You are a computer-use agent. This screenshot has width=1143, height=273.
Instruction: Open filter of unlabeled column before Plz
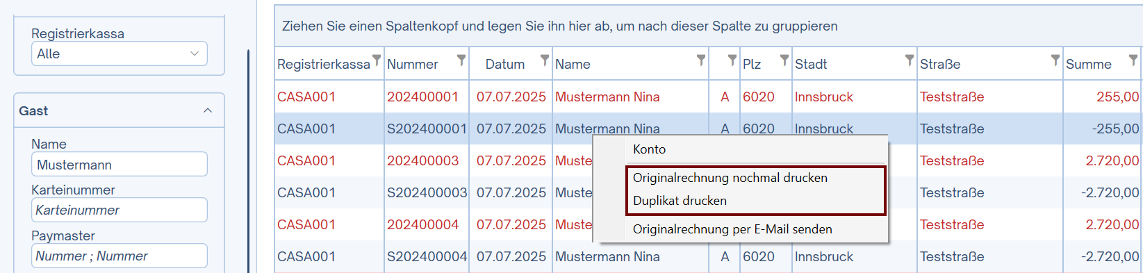pyautogui.click(x=732, y=60)
